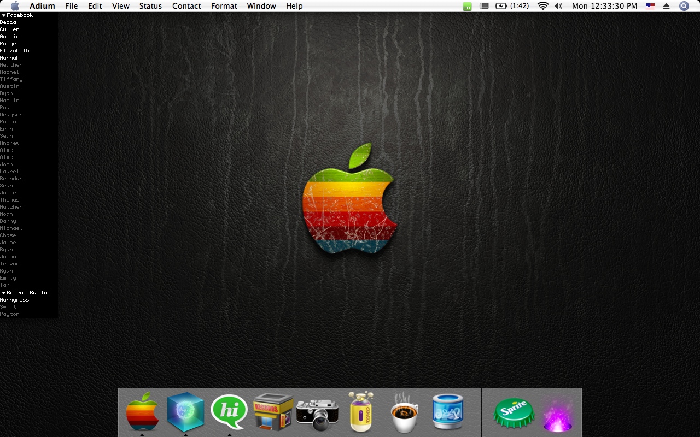Screen dimensions: 700x437
Task: Select offline contact Paolo
Action: coord(8,122)
